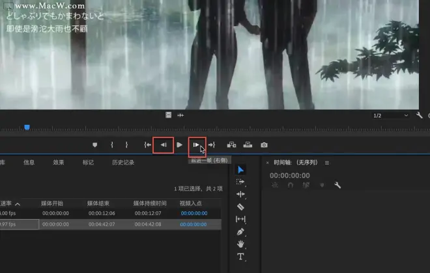430x273 pixels.
Task: Click media end value 00:04:42:07
Action: pyautogui.click(x=102, y=224)
